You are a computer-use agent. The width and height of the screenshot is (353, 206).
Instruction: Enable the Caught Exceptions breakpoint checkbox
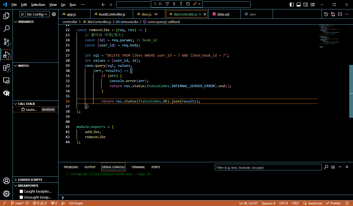click(x=21, y=192)
